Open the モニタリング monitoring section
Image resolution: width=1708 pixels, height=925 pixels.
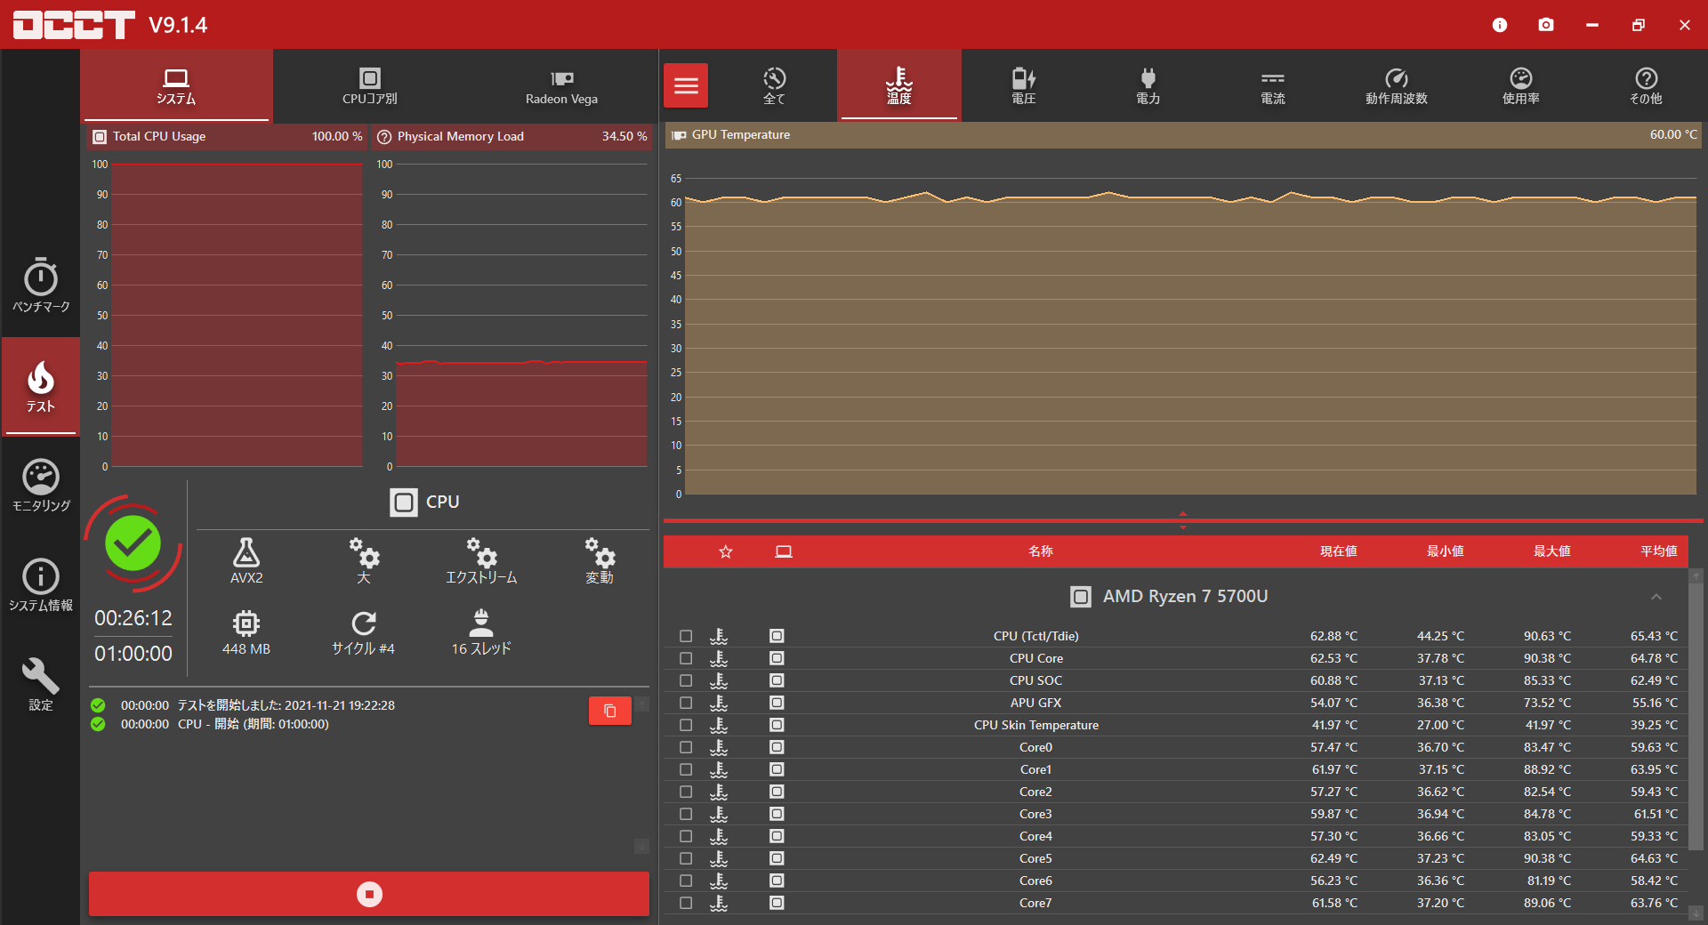tap(41, 486)
